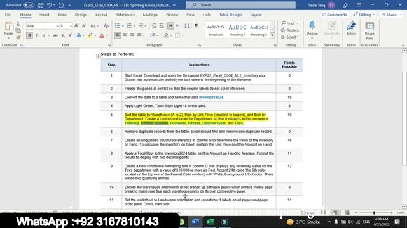The height and width of the screenshot is (228, 407).
Task: Open the Arial font name dropdown
Action: 57,26
